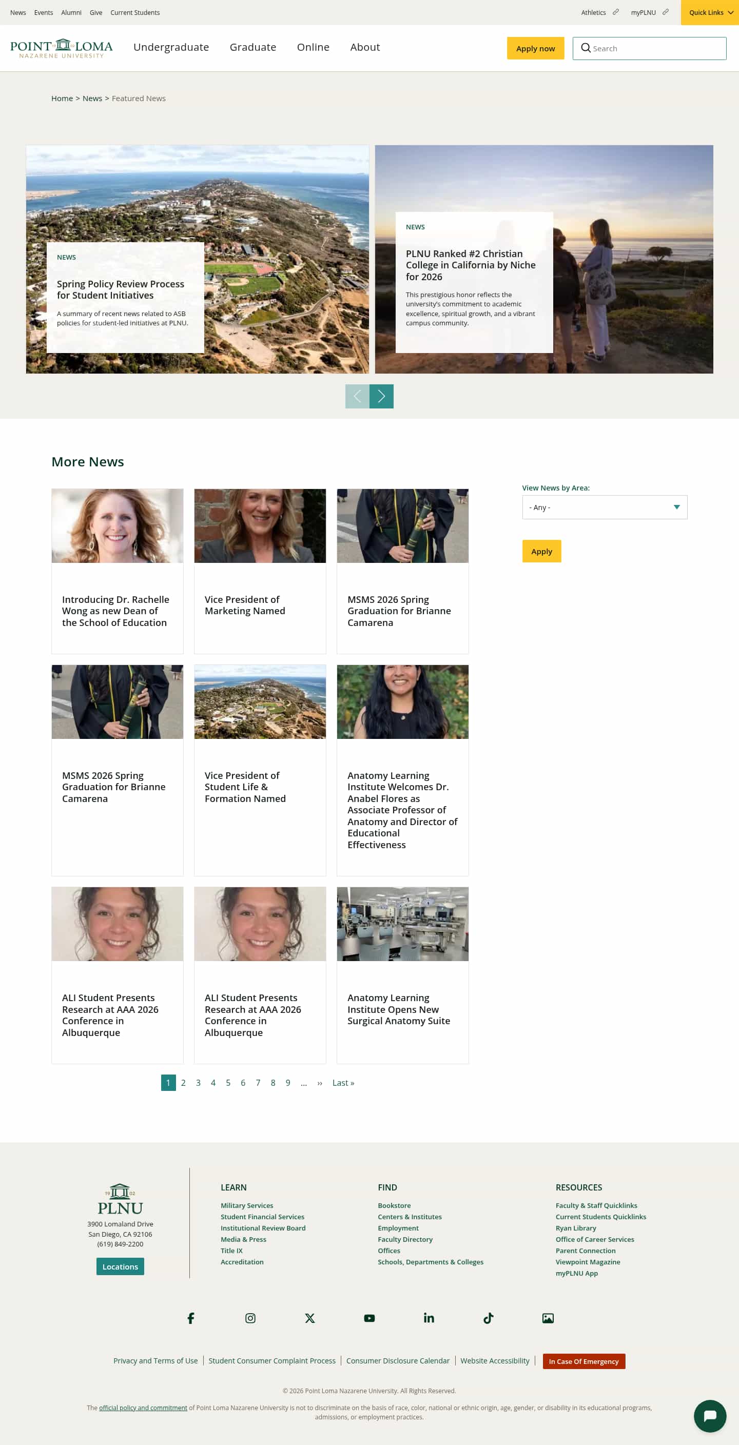Open the Graduate menu
Image resolution: width=739 pixels, height=1445 pixels.
[253, 47]
